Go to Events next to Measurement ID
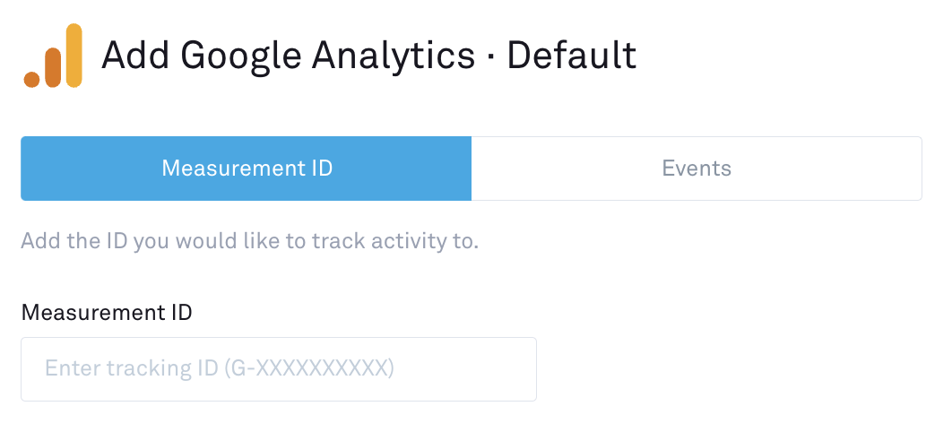 point(697,168)
